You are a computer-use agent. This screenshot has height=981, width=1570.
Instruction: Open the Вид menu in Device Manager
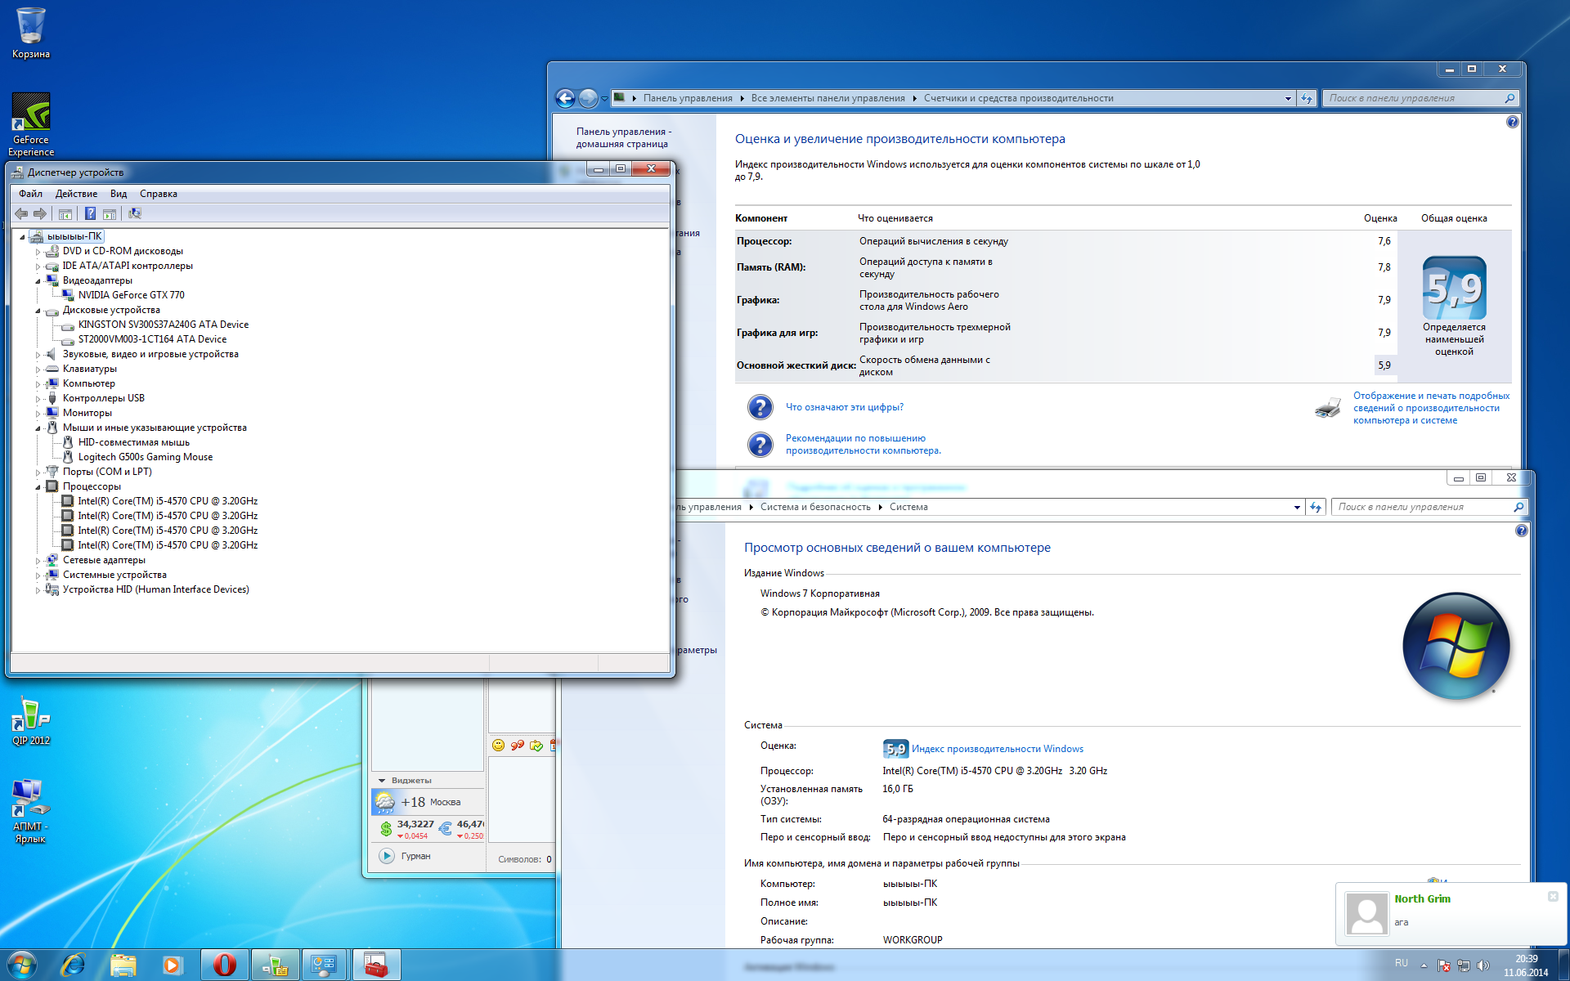click(119, 194)
